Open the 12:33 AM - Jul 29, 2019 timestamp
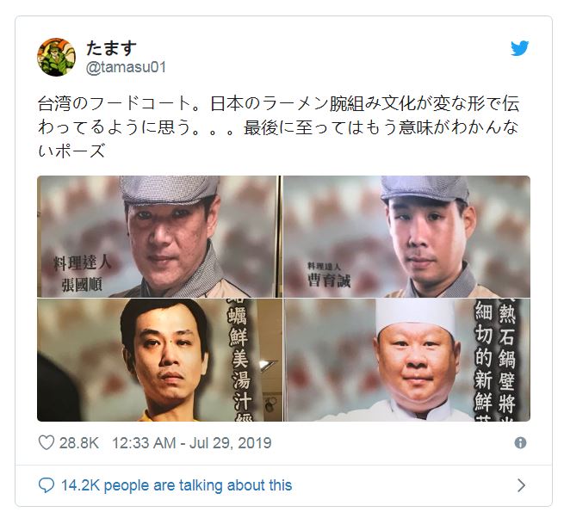This screenshot has height=512, width=564. pos(192,443)
